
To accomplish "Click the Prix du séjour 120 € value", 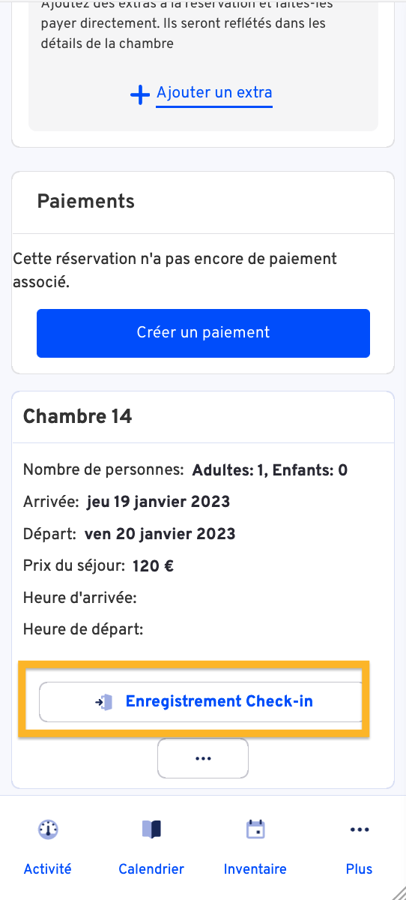I will [153, 566].
